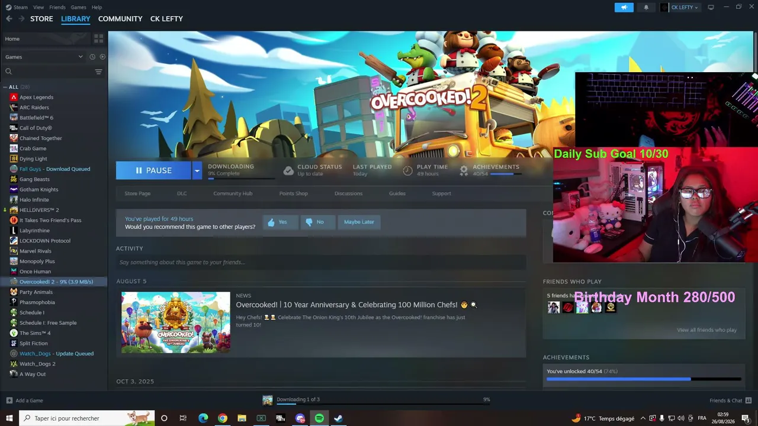Open the Home library button
The image size is (758, 426).
[45, 38]
